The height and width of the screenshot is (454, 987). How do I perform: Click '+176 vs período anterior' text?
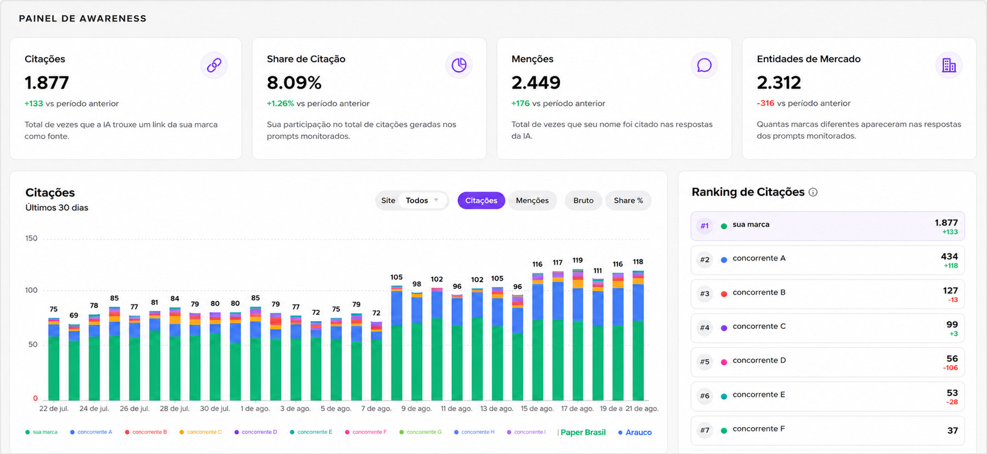(558, 103)
